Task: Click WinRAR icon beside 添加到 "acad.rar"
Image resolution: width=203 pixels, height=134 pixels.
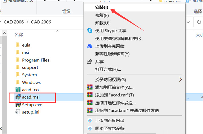Action: pos(90,95)
